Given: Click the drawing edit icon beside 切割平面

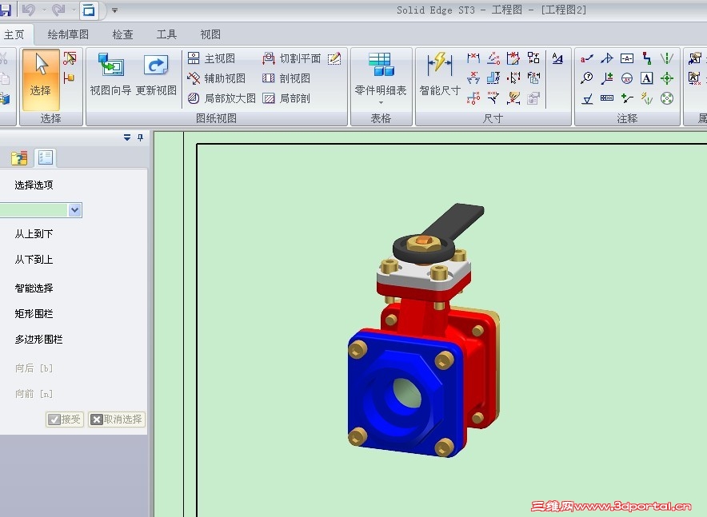Looking at the screenshot, I should click(x=334, y=58).
